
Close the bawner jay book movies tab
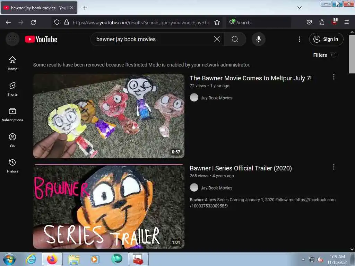(72, 8)
